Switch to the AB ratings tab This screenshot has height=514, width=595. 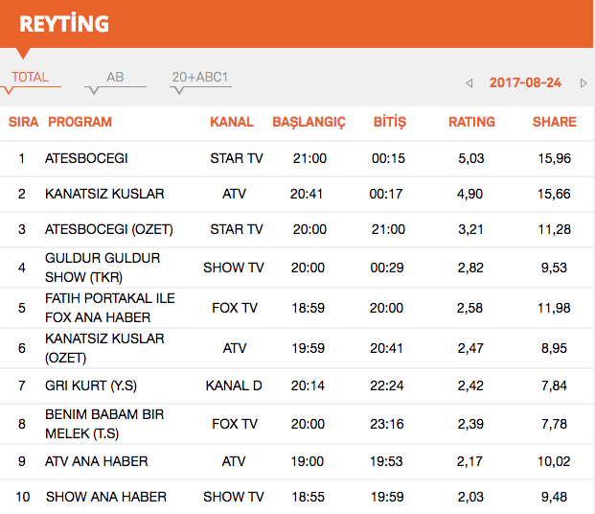point(115,78)
